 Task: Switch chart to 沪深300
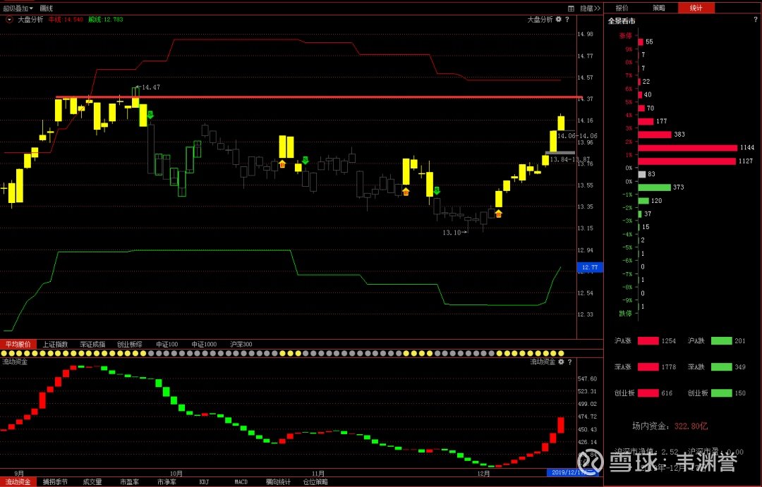(241, 344)
